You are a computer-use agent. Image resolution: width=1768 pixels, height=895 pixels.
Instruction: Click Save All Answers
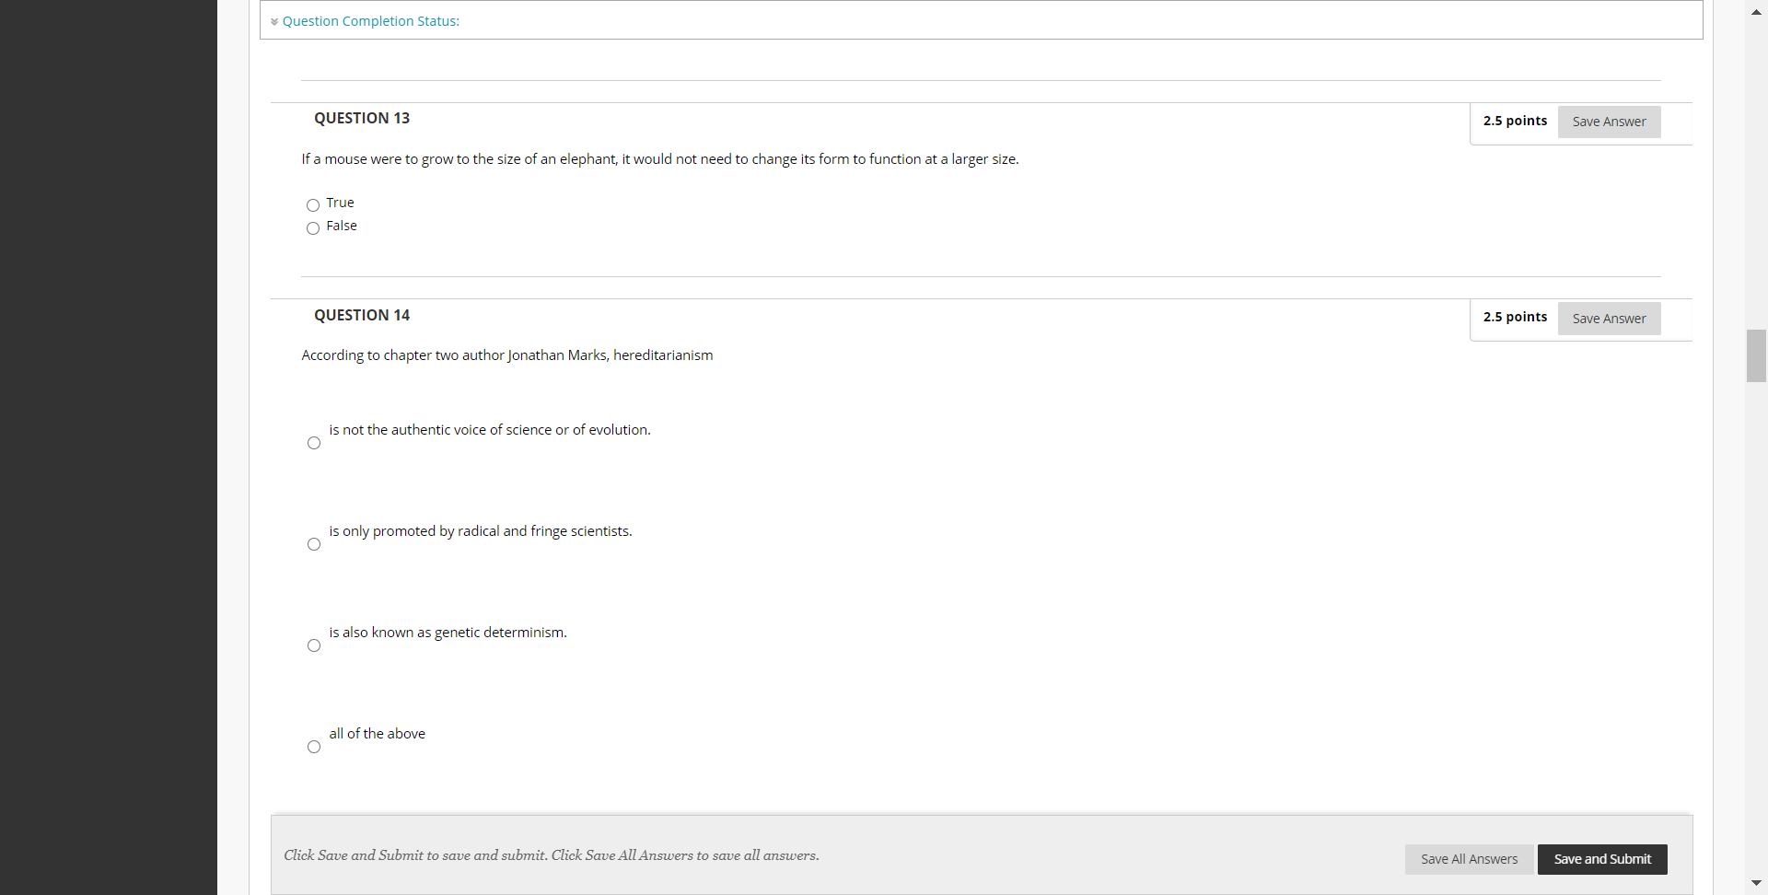coord(1469,859)
